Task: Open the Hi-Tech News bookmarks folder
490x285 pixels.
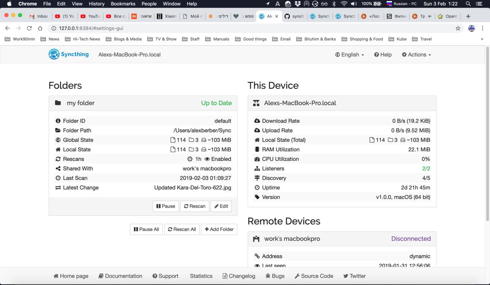Action: point(82,39)
